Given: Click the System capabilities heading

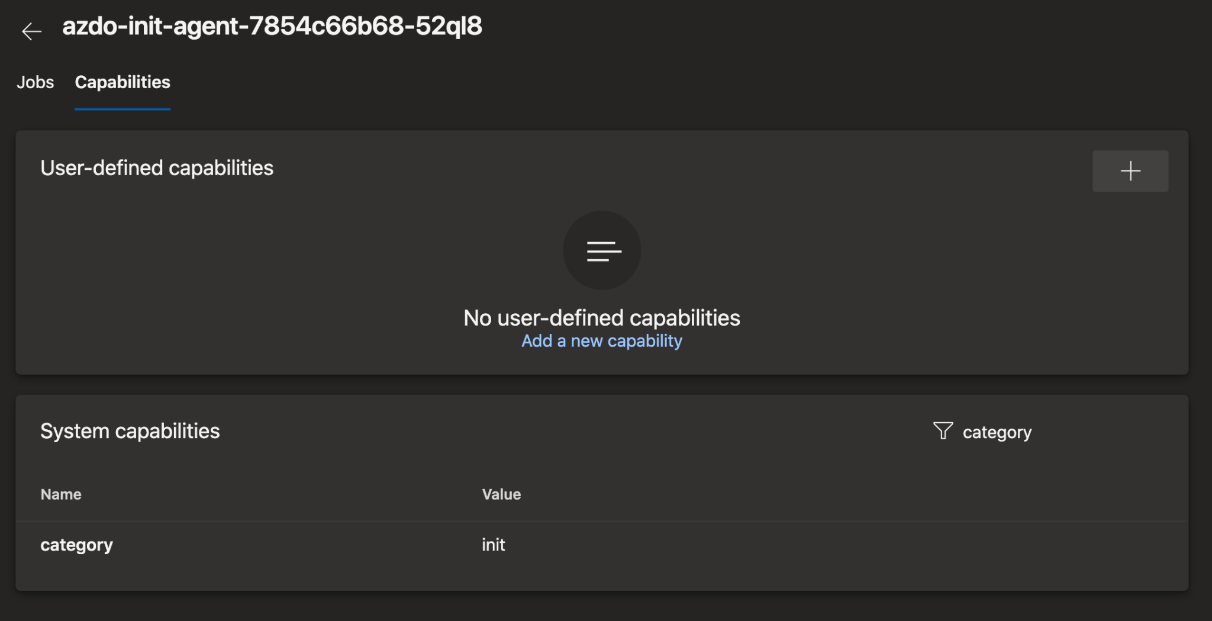Looking at the screenshot, I should [130, 431].
